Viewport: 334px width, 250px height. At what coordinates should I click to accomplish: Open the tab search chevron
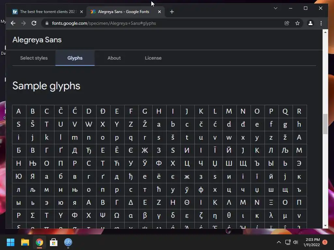275,8
